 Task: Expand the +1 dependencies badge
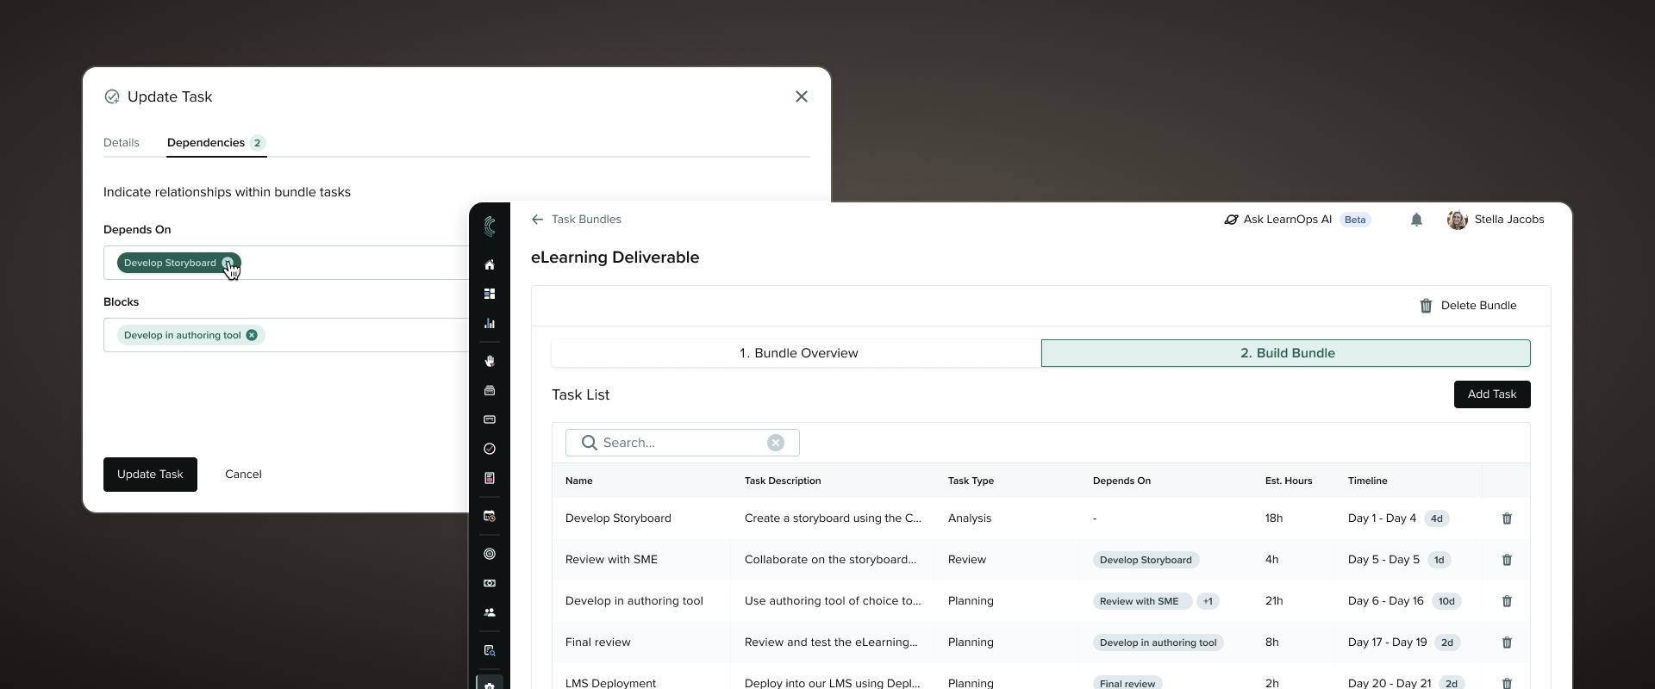tap(1208, 601)
